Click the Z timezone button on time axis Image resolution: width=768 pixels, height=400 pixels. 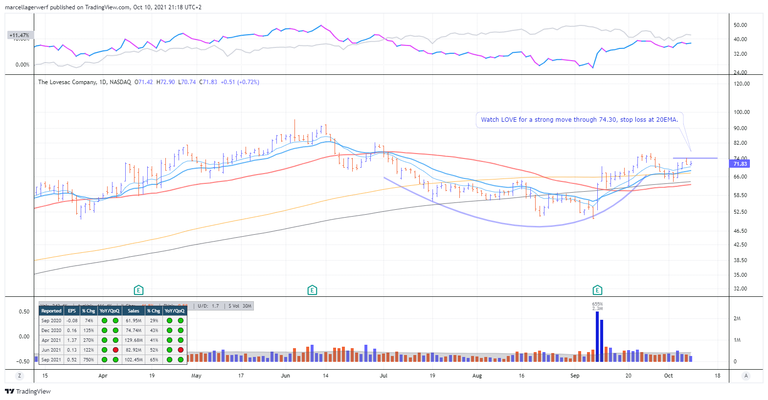click(x=20, y=376)
